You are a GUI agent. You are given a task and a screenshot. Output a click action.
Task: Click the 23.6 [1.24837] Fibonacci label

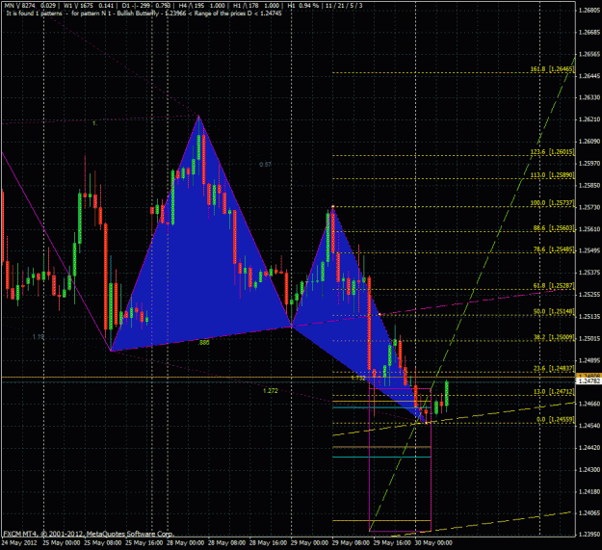click(554, 369)
